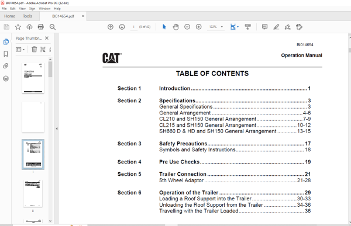The image size is (351, 226).
Task: Zoom out with the minus icon
Action: [187, 27]
